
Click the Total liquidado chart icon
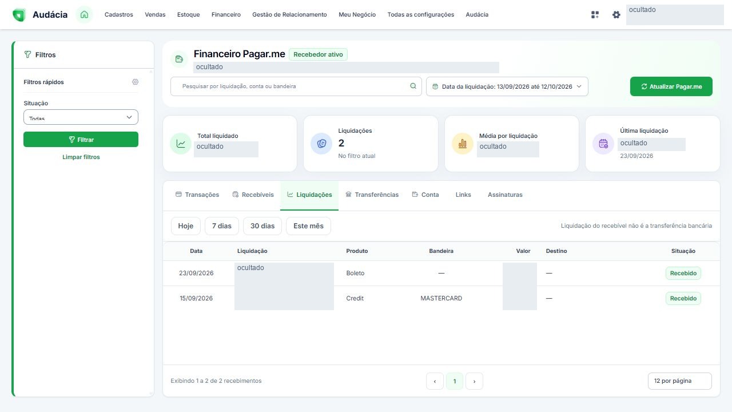click(x=181, y=144)
